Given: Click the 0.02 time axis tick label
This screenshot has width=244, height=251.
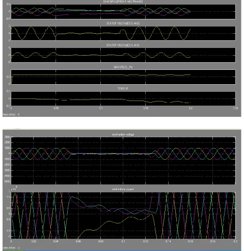Looking at the screenshot, I should 34,241.
